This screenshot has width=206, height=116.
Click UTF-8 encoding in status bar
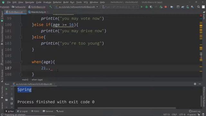(x=182, y=115)
